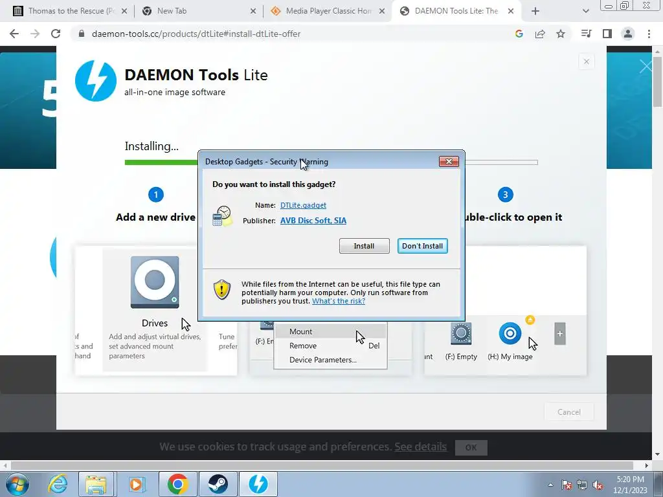Screen dimensions: 663x497
Task: Open the media control icon in toolbar
Action: [x=586, y=34]
